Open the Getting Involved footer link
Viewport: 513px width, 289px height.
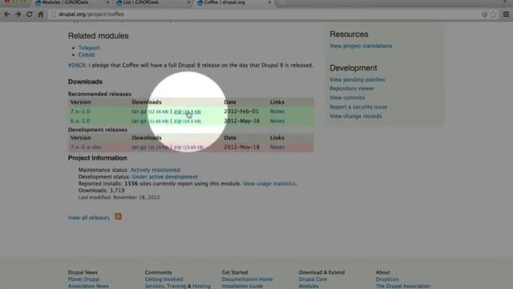point(164,279)
